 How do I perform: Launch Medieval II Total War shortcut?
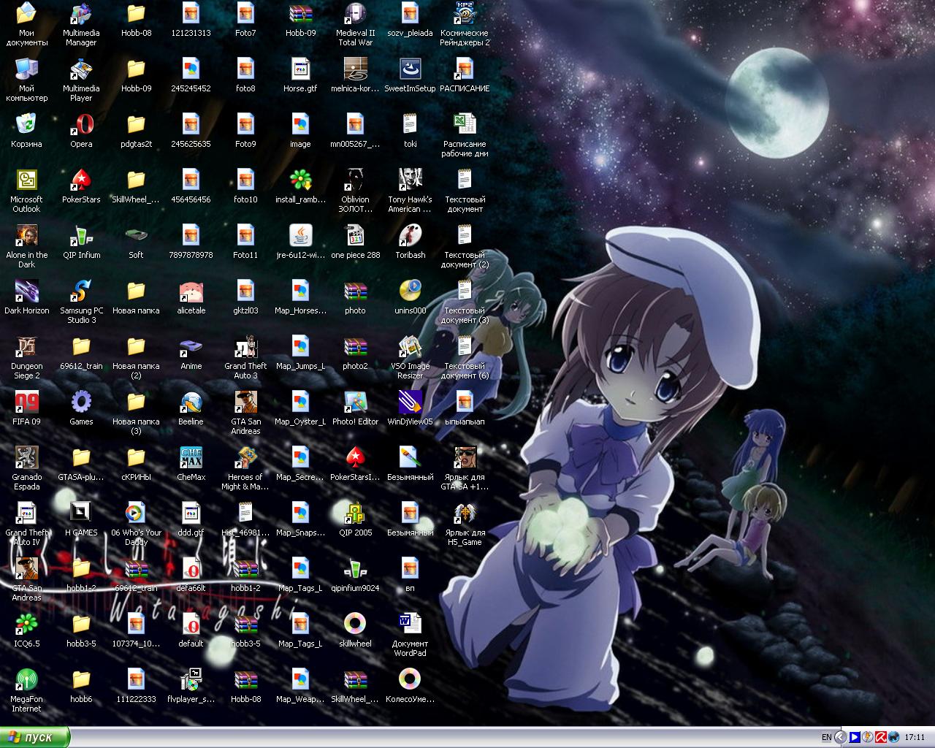coord(355,13)
